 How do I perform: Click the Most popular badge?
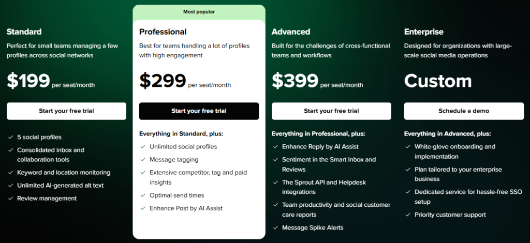[199, 11]
